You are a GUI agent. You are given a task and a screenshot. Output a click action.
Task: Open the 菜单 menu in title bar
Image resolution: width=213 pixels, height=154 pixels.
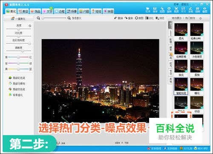[176, 4]
